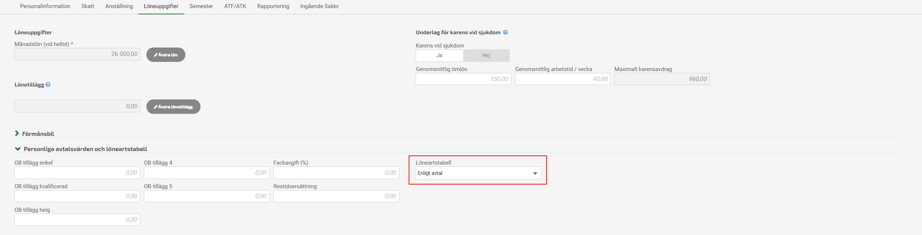The image size is (922, 235).
Task: Open the Personalinformation tab
Action: coord(45,6)
